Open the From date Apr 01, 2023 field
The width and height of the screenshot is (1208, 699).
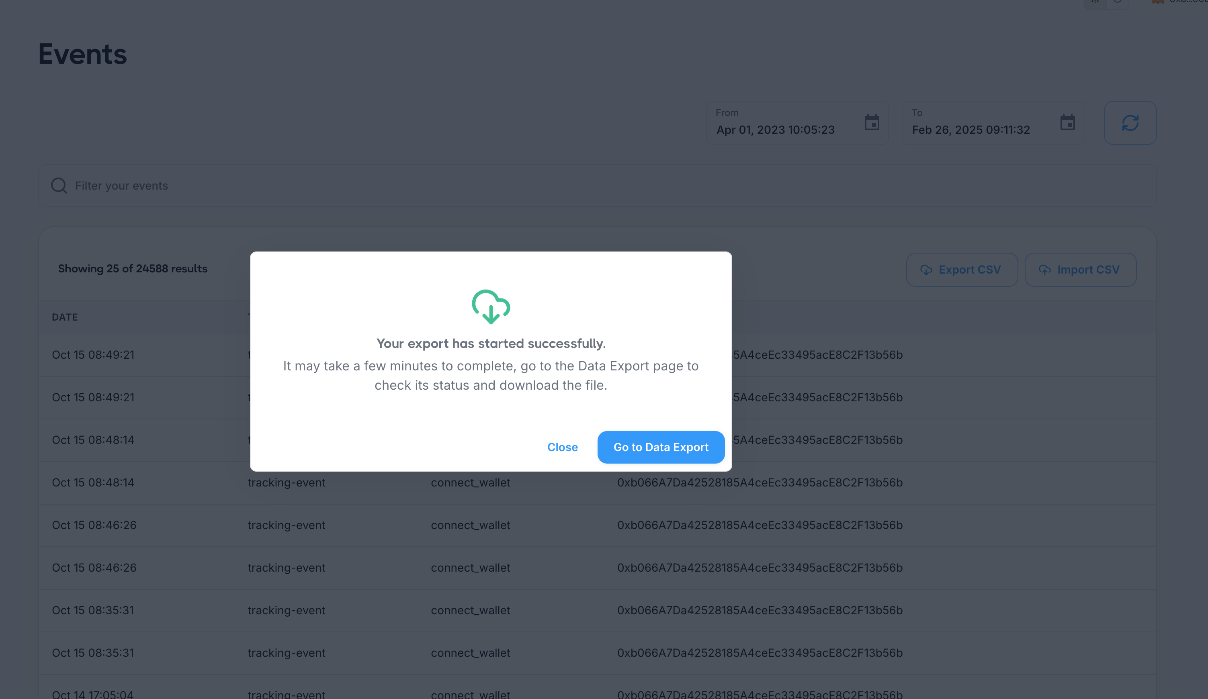pyautogui.click(x=775, y=129)
